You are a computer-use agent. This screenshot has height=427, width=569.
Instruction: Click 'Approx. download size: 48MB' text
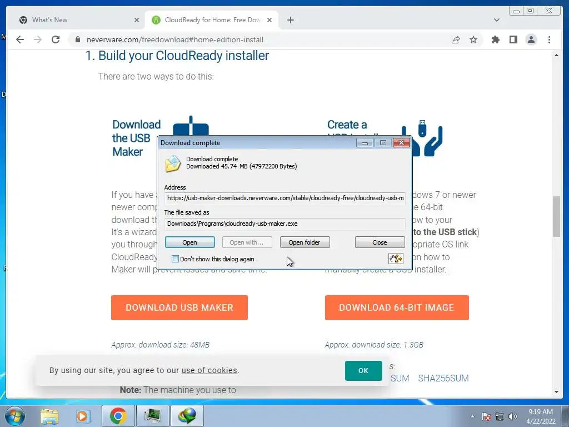(x=161, y=345)
